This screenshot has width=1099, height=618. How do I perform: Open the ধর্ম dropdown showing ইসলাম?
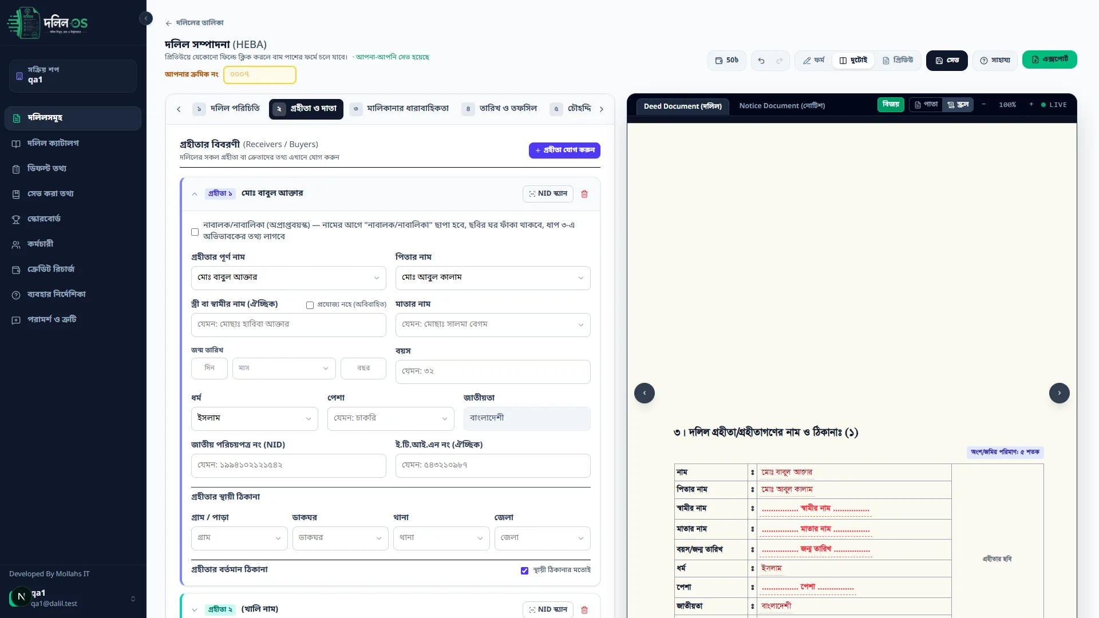[254, 418]
